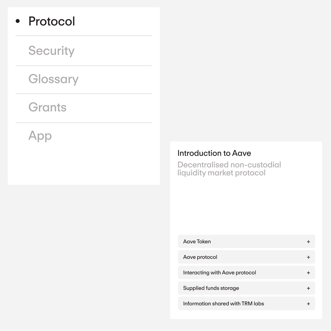Image resolution: width=331 pixels, height=331 pixels.
Task: Click the Introduction to Aave heading
Action: (x=214, y=153)
